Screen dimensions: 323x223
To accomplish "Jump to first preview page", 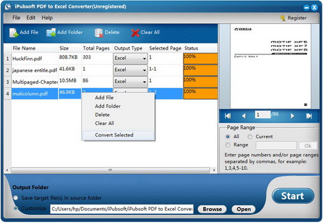I will (228, 116).
